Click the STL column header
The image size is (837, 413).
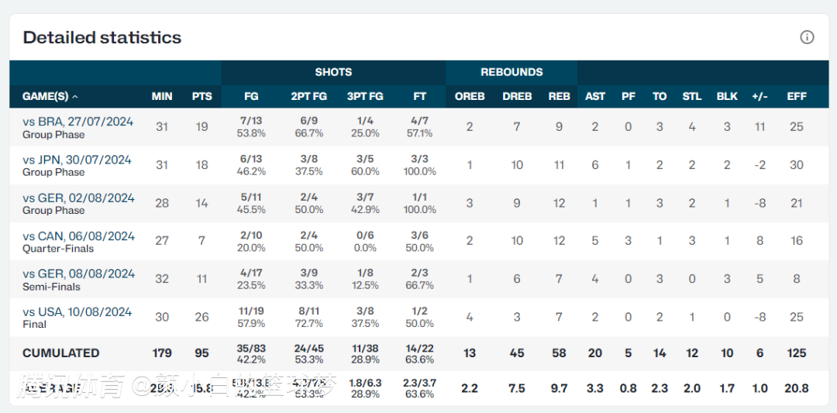tap(692, 97)
